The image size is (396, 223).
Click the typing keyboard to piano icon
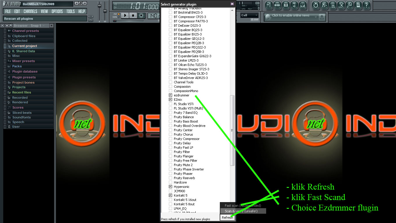91,17
